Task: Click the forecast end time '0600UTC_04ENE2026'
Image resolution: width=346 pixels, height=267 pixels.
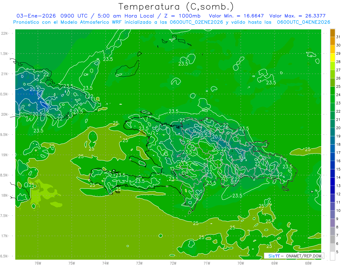Action: (x=303, y=22)
